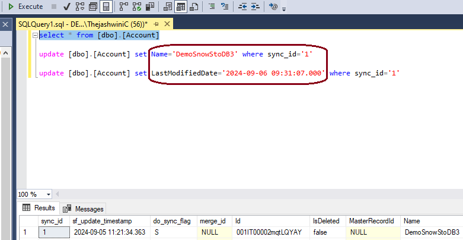Switch output to Results to Text
The height and width of the screenshot is (240, 463).
click(x=168, y=7)
